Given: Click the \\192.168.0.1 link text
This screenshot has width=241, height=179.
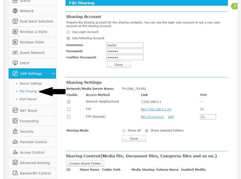Looking at the screenshot, I should coord(151,102).
